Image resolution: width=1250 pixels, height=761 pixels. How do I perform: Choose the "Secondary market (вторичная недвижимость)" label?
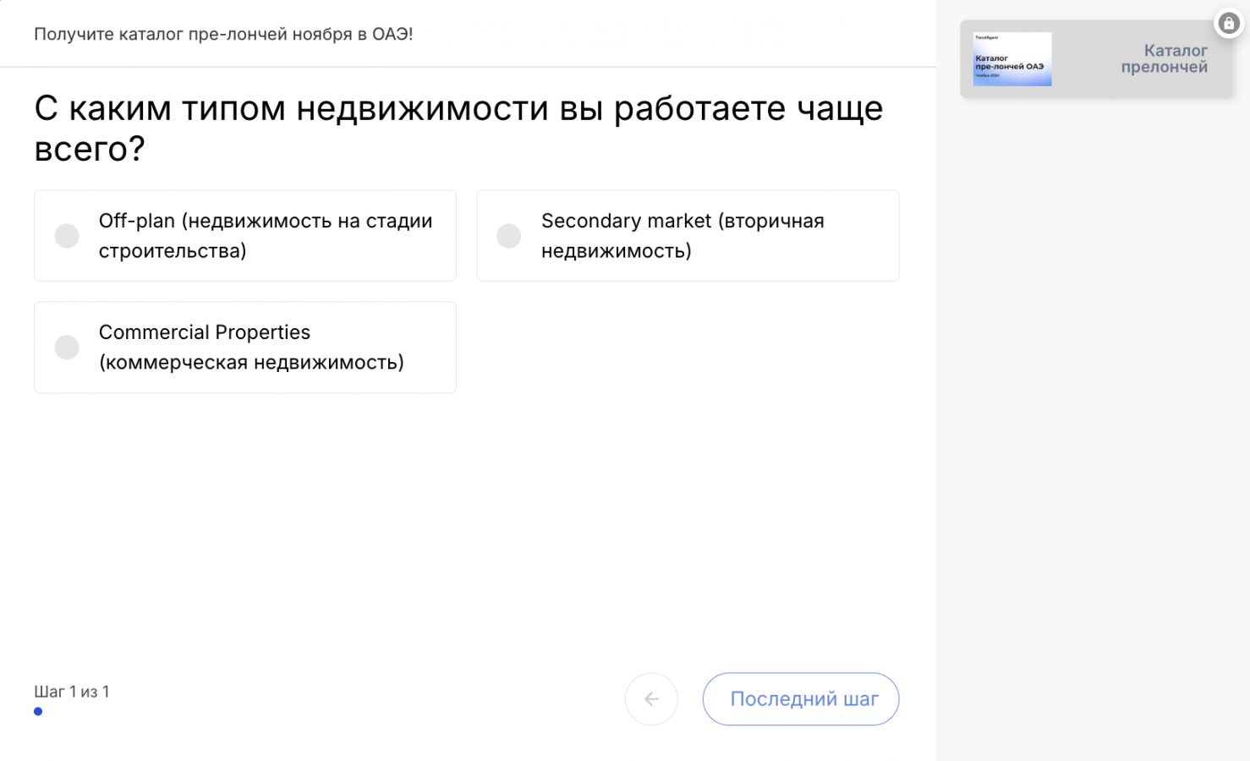tap(683, 236)
